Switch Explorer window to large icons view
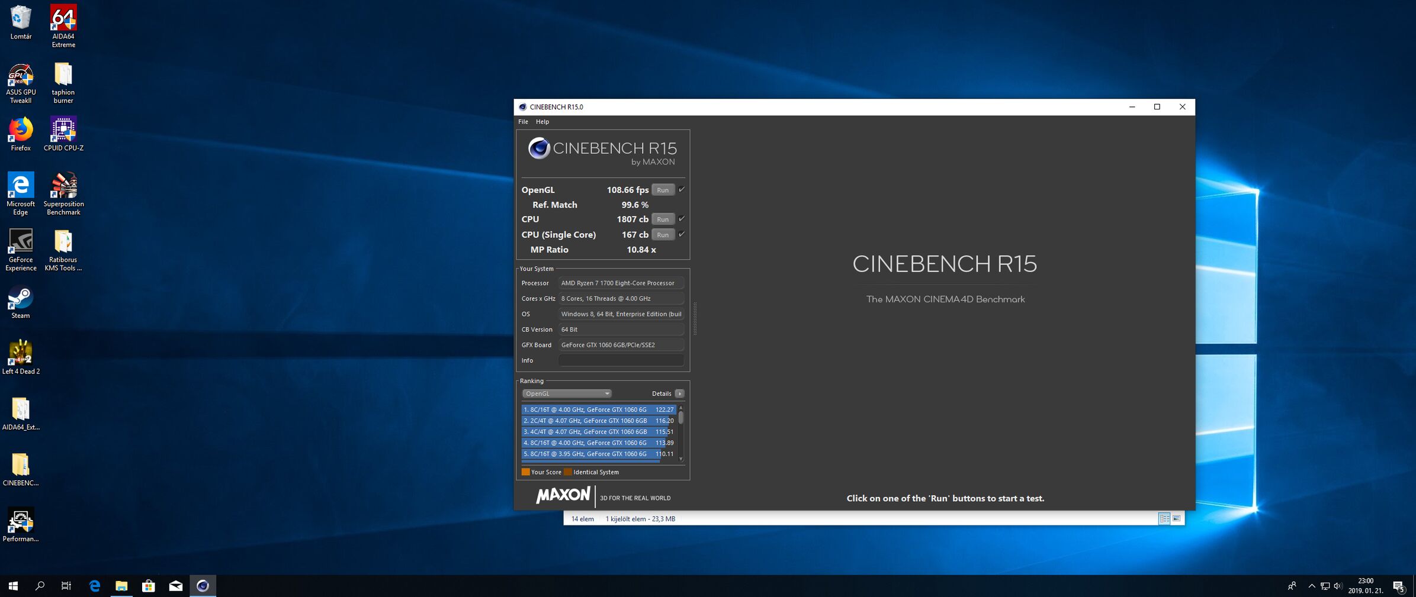The image size is (1416, 597). pyautogui.click(x=1176, y=519)
